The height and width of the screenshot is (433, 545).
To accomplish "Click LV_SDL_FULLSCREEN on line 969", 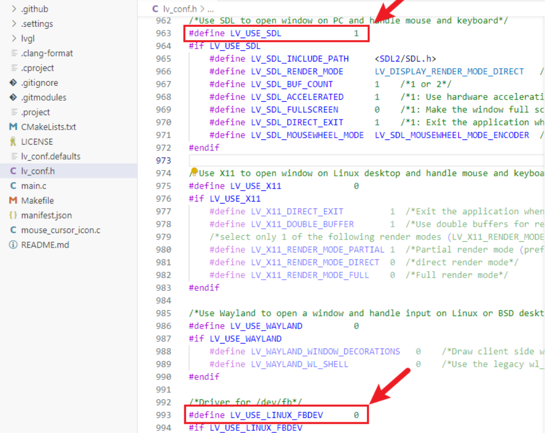I will 294,110.
